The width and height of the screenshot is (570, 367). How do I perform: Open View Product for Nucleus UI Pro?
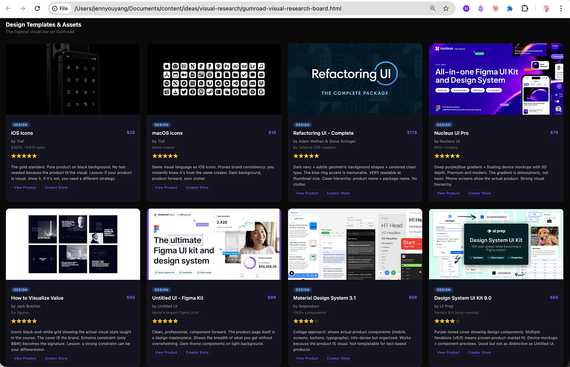coord(448,193)
